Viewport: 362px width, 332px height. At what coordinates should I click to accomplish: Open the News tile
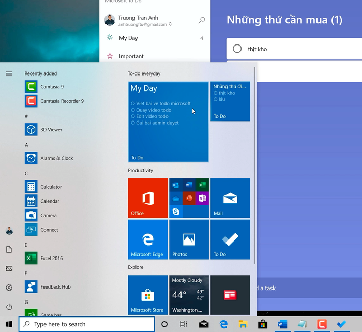(x=230, y=295)
